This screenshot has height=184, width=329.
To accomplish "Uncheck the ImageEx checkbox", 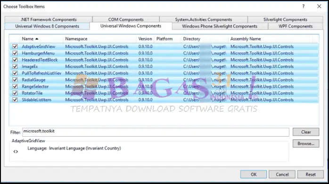I will point(15,66).
